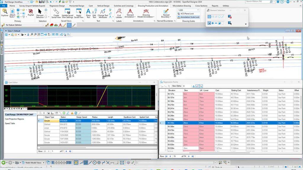
Task: Go to next row in Regression Points navigator
Action: click(189, 156)
